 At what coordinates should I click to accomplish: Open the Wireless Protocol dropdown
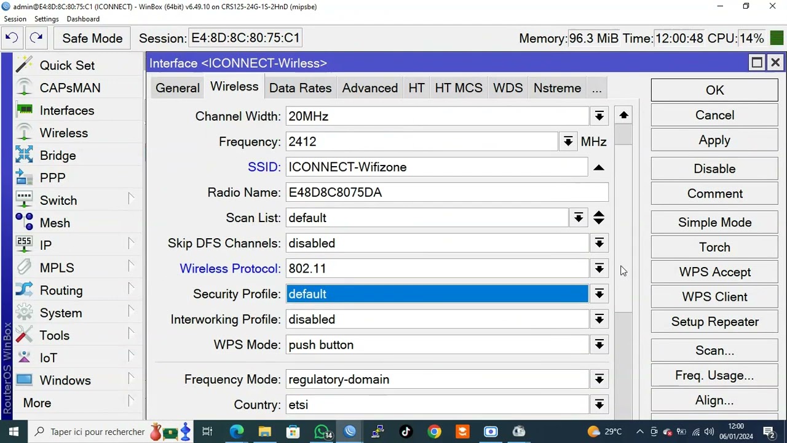coord(599,269)
